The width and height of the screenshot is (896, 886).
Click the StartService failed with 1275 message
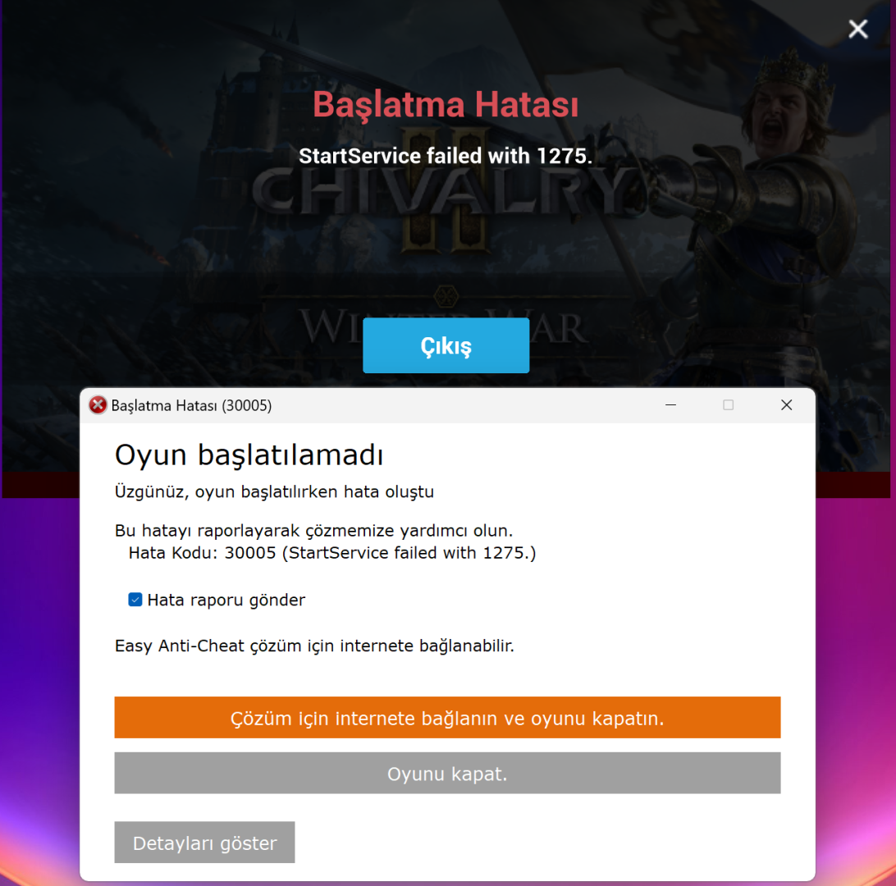[446, 156]
